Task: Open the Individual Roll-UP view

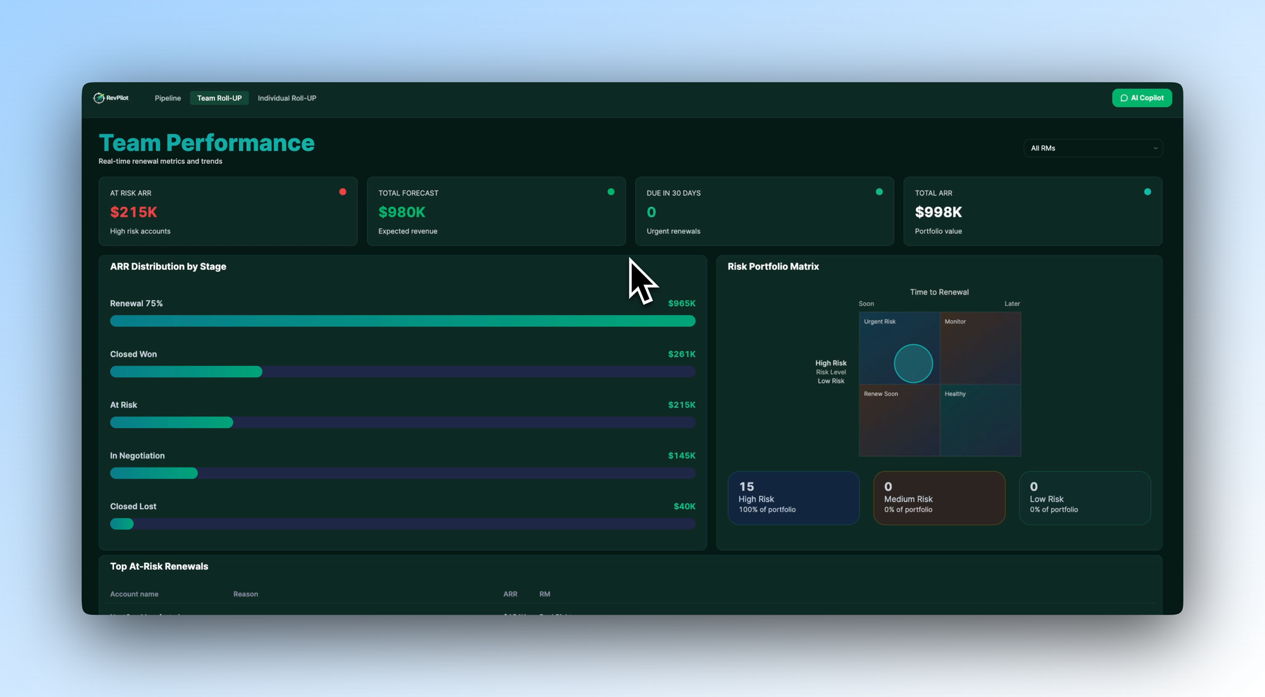Action: click(x=287, y=98)
